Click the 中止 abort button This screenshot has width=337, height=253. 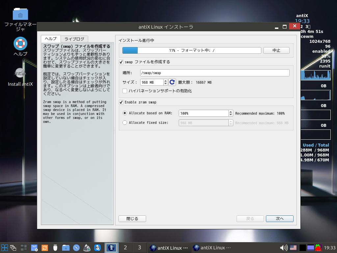tap(276, 50)
